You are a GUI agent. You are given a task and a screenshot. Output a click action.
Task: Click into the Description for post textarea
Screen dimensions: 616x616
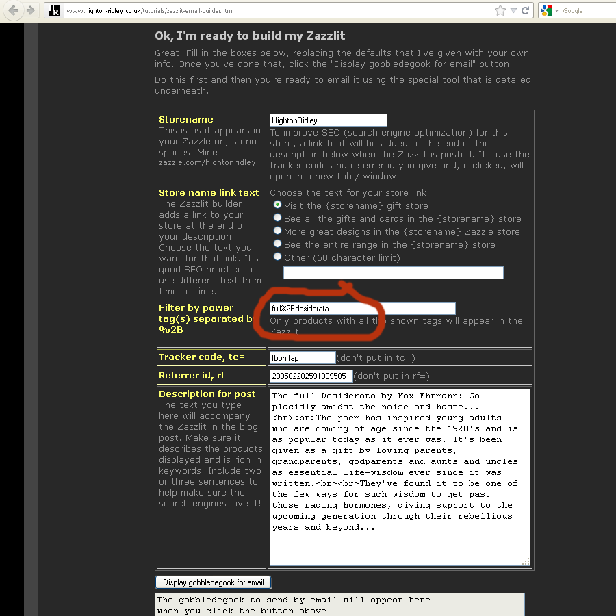pos(400,477)
